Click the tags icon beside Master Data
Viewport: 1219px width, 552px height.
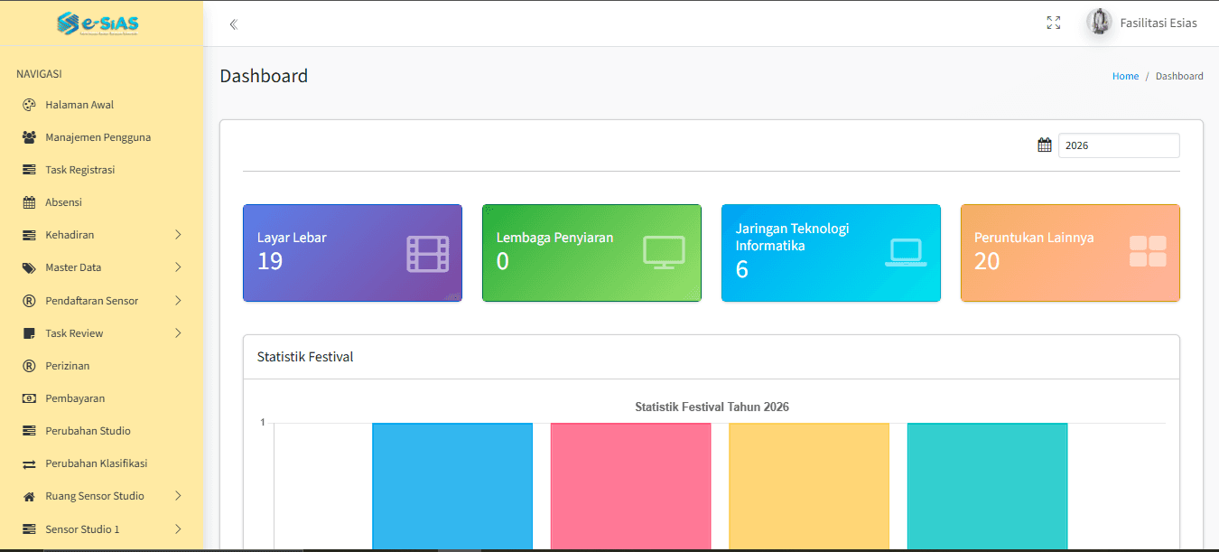point(29,267)
